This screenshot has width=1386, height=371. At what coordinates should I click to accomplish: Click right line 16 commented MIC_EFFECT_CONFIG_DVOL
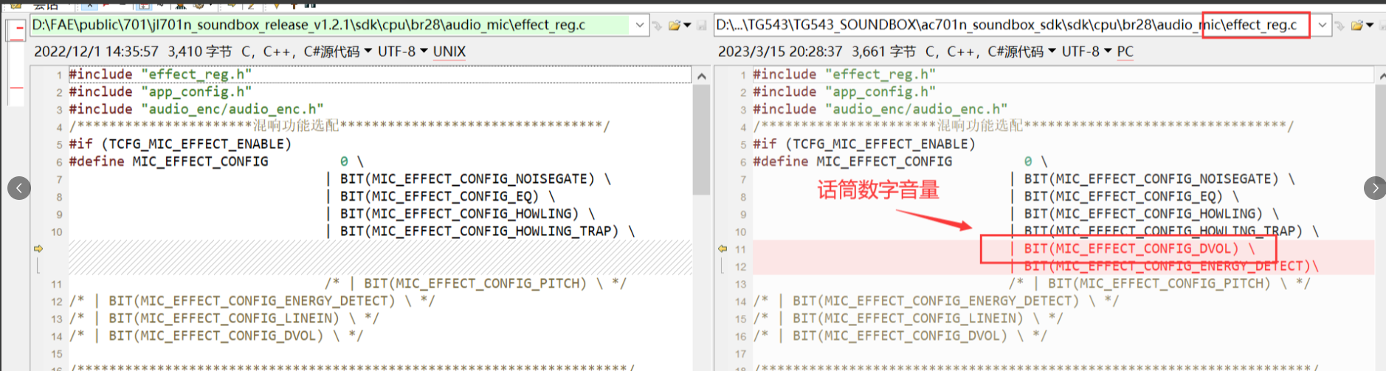900,336
